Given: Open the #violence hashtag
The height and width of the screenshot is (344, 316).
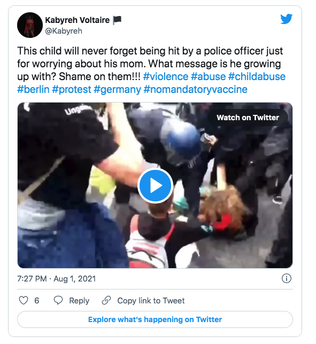Looking at the screenshot, I should click(166, 77).
